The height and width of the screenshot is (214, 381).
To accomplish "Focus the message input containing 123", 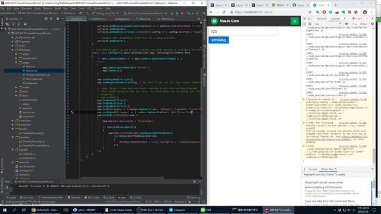I will [243, 32].
